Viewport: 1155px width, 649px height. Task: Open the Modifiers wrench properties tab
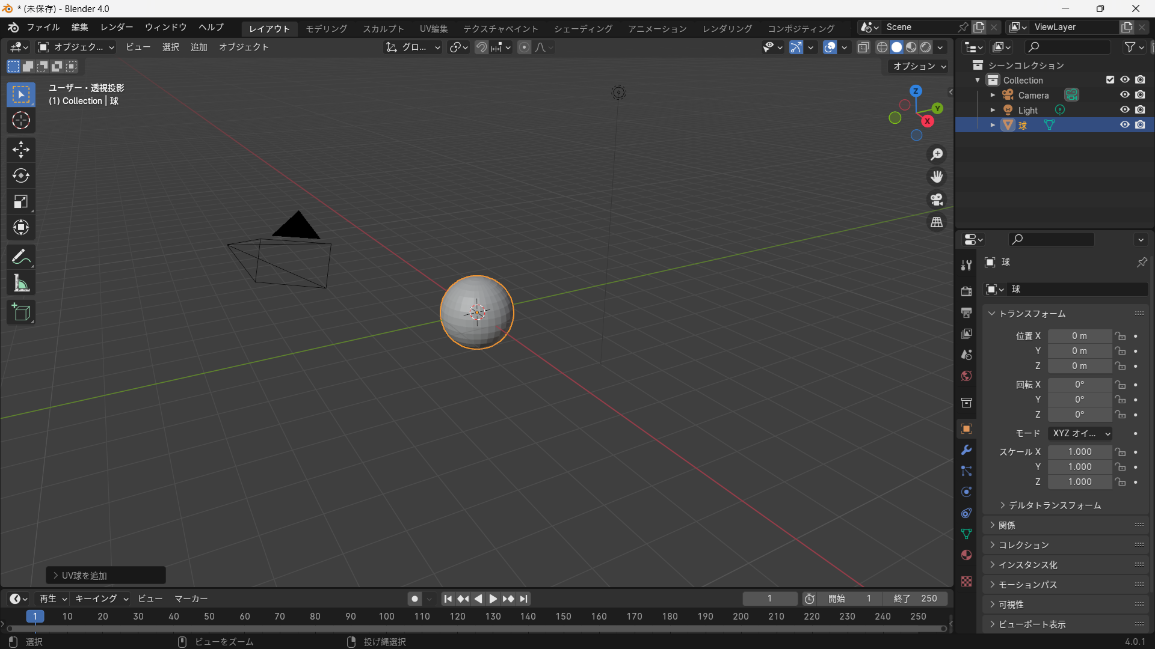pos(967,450)
